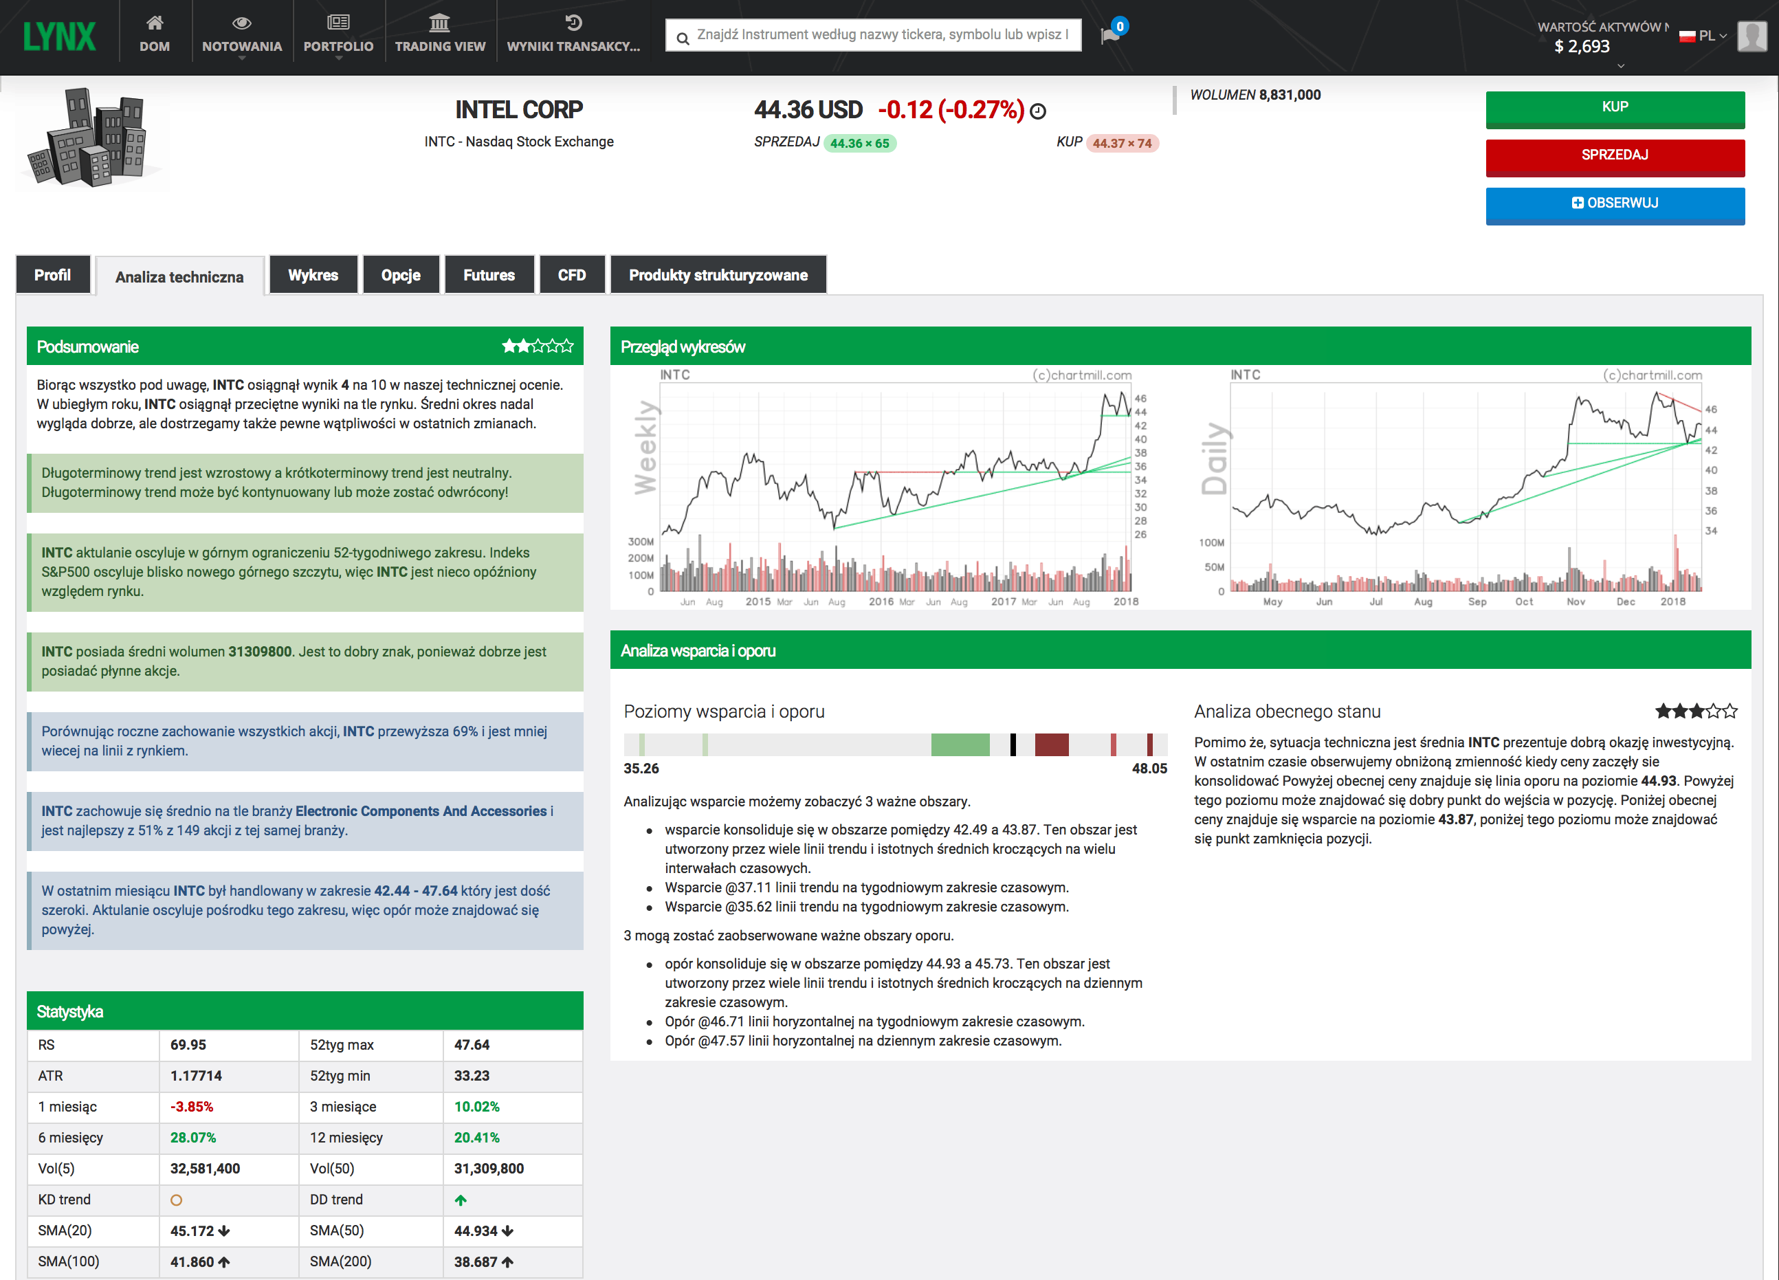This screenshot has width=1779, height=1280.
Task: Open the transaction results history icon
Action: point(573,22)
